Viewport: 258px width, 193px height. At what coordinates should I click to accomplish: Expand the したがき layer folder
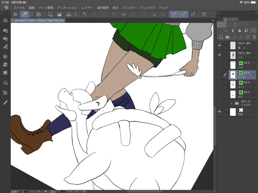[232, 103]
